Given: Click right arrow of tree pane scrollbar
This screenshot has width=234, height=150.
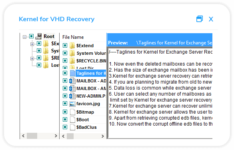Looking at the screenshot, I should (56, 136).
